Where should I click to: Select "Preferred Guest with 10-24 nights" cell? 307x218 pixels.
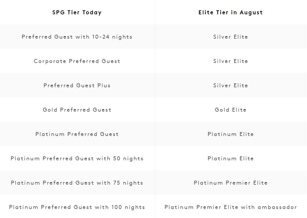click(x=77, y=37)
